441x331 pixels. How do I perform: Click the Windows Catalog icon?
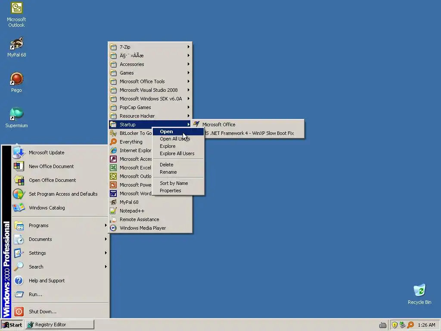19,208
